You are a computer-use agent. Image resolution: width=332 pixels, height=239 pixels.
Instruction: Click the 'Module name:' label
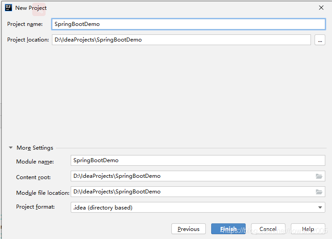[x=35, y=162]
